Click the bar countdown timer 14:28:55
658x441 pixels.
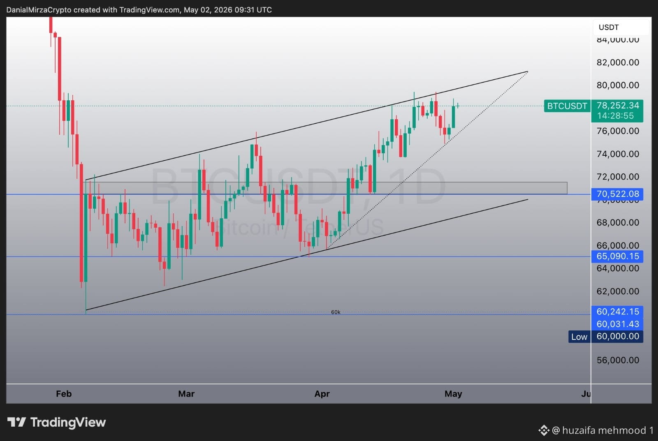pyautogui.click(x=615, y=116)
